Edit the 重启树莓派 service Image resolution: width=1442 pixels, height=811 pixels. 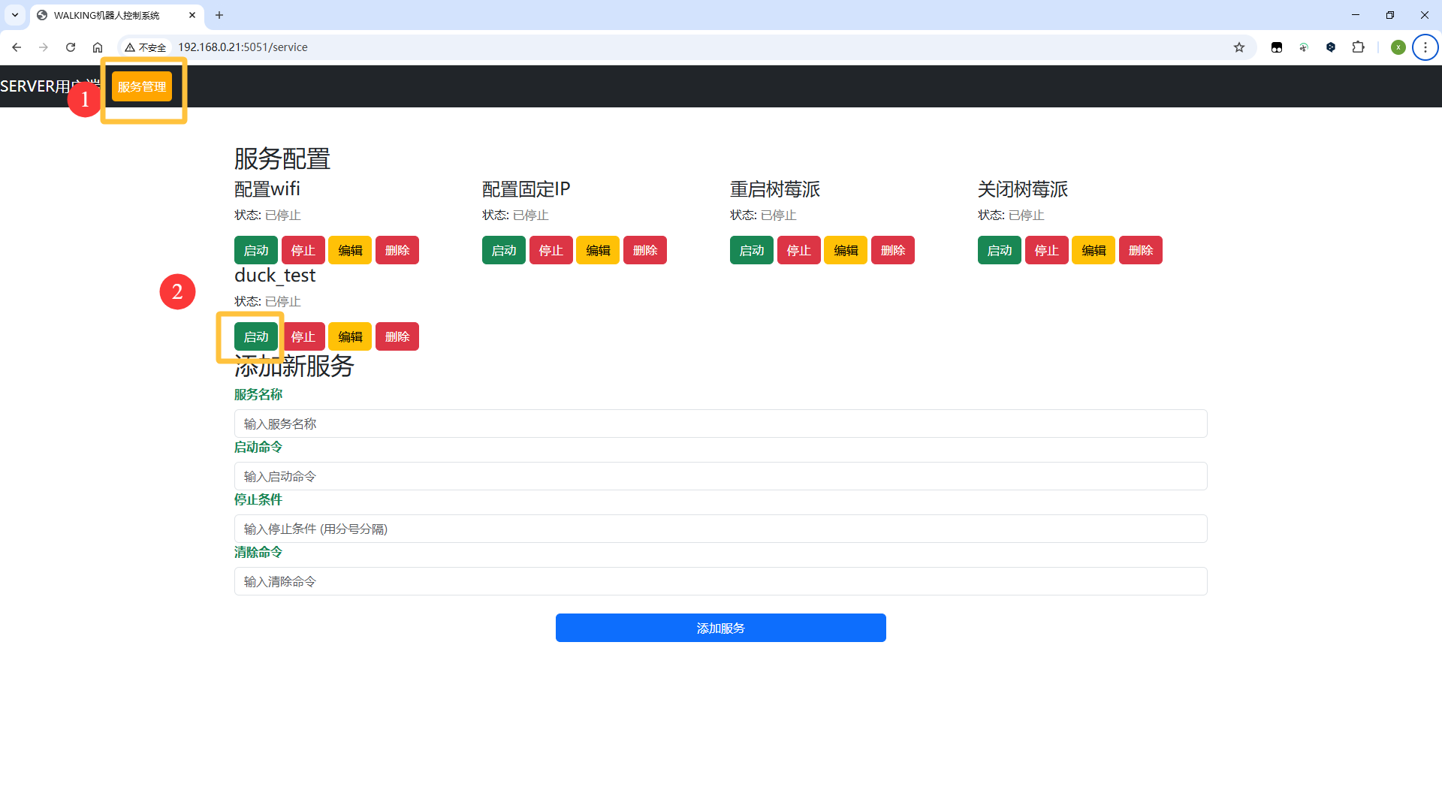pyautogui.click(x=846, y=250)
